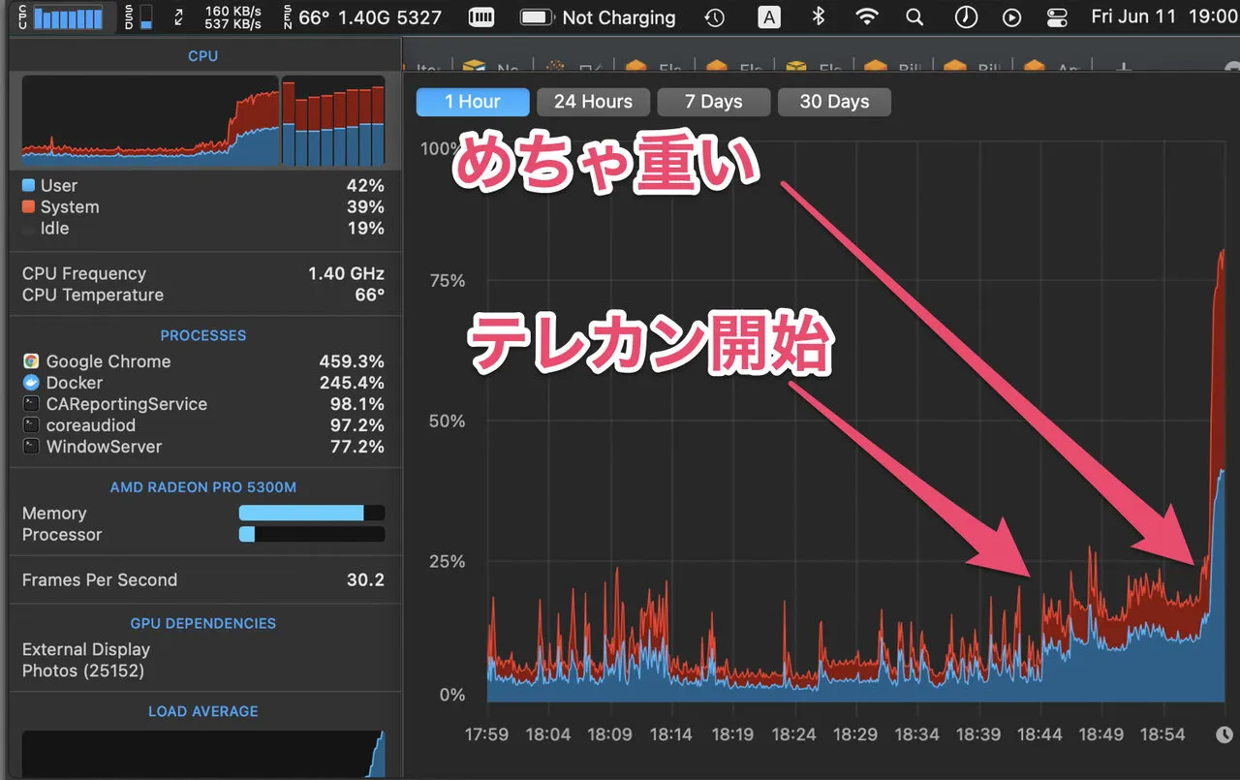Open the Wi-Fi status menu
Viewport: 1240px width, 780px height.
[867, 17]
